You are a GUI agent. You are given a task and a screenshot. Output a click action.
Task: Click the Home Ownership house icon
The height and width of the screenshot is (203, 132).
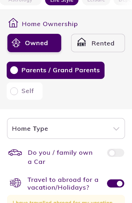[x=13, y=23]
